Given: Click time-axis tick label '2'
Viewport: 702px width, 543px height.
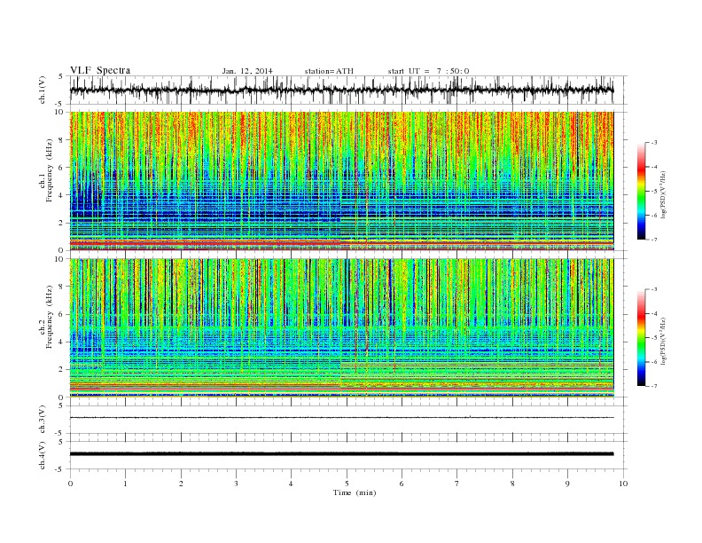Looking at the screenshot, I should click(x=181, y=484).
